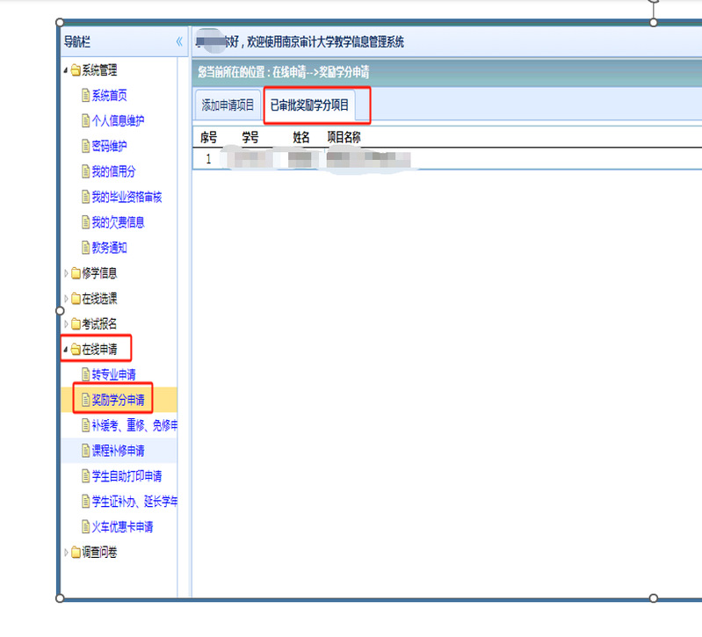Go to 个人信息维护 page
This screenshot has height=637, width=702.
coord(118,121)
